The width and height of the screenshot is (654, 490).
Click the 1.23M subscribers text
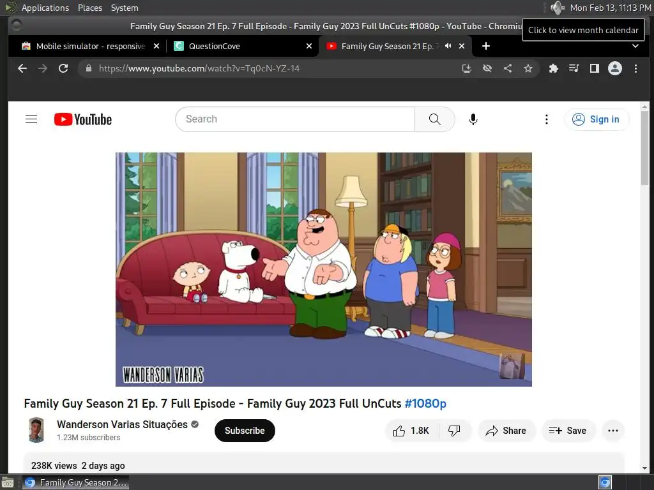[x=88, y=438]
